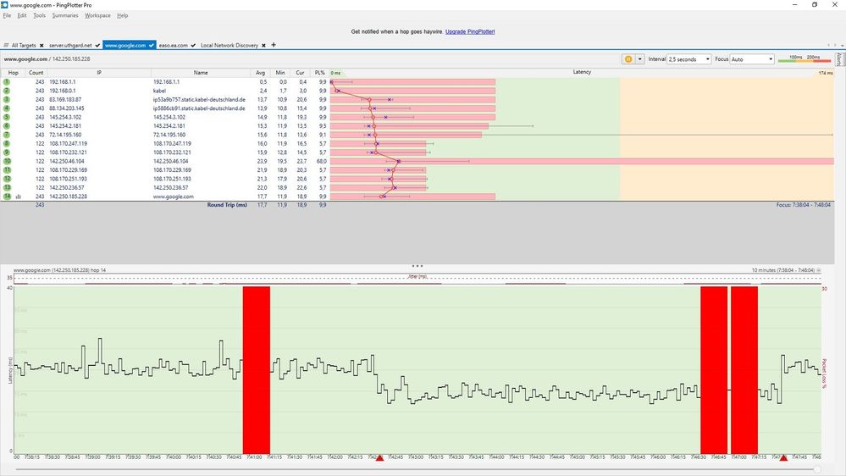Open the Summaries menu
Screen dimensions: 846x476
tap(65, 15)
